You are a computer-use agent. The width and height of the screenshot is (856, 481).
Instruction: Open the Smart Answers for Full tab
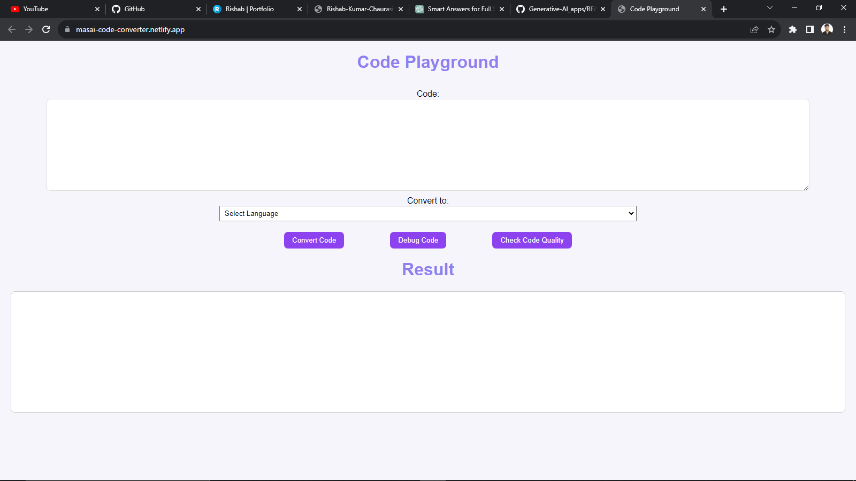coord(455,9)
